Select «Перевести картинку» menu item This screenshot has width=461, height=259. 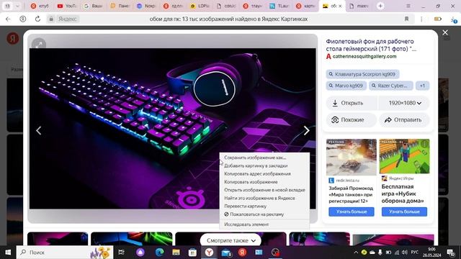245,206
